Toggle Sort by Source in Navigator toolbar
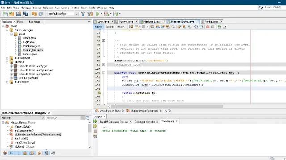 pos(53,153)
